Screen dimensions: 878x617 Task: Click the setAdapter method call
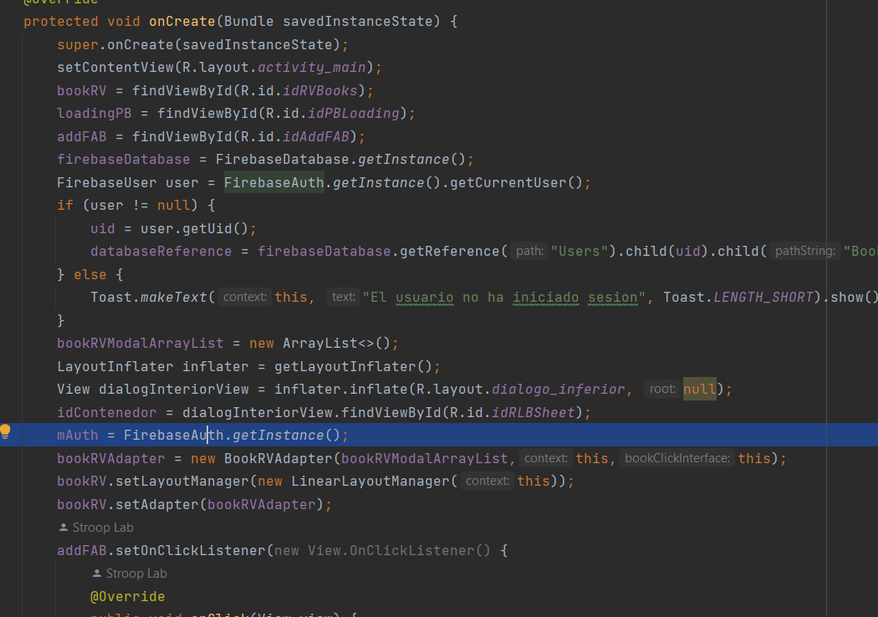157,504
